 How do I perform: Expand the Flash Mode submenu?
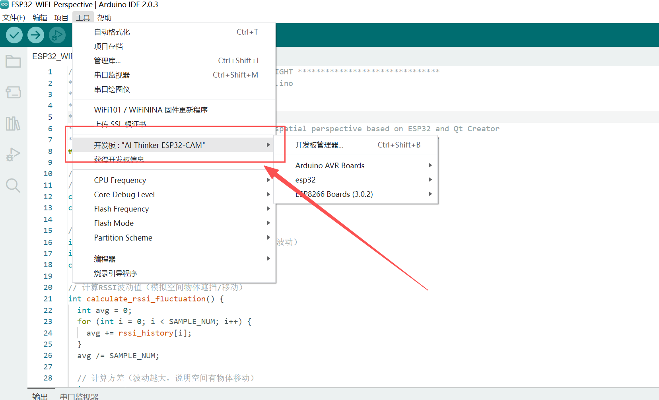pyautogui.click(x=174, y=223)
